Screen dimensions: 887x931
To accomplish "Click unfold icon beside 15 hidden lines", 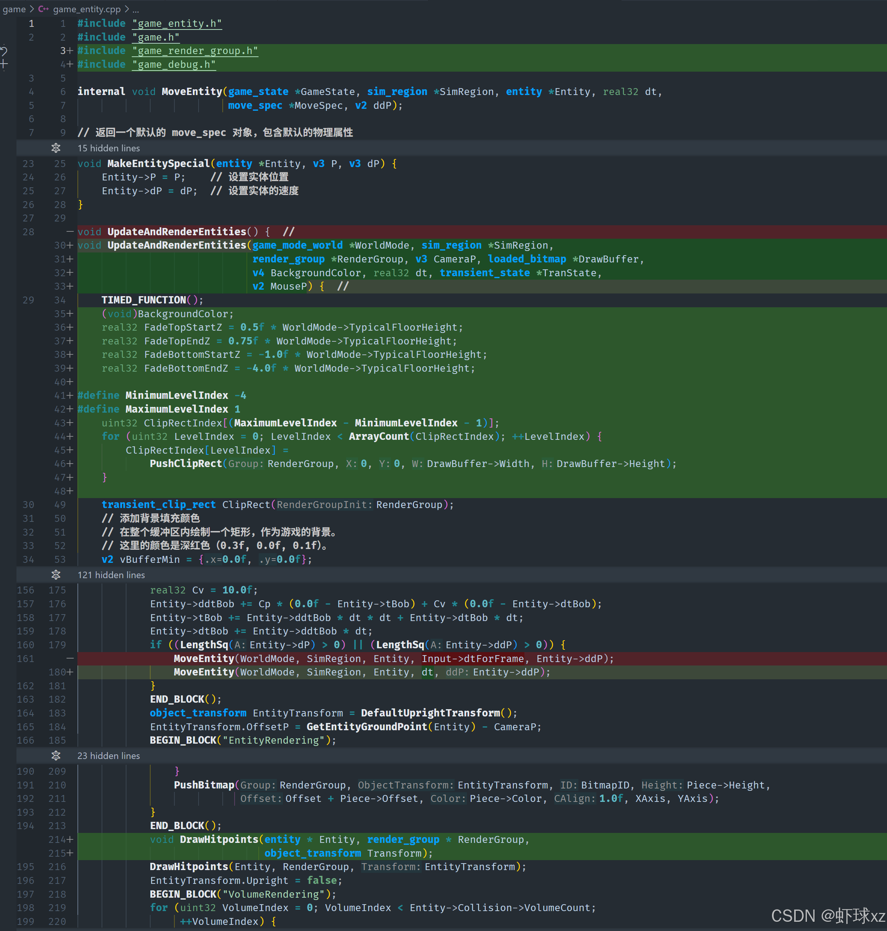I will 56,148.
